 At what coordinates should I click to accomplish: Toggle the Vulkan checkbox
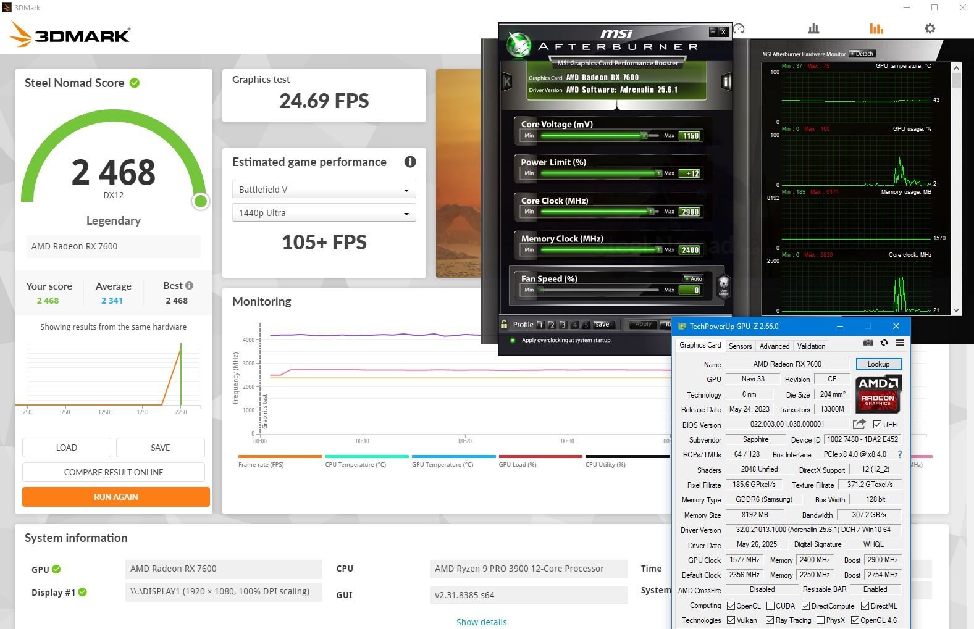[x=731, y=620]
